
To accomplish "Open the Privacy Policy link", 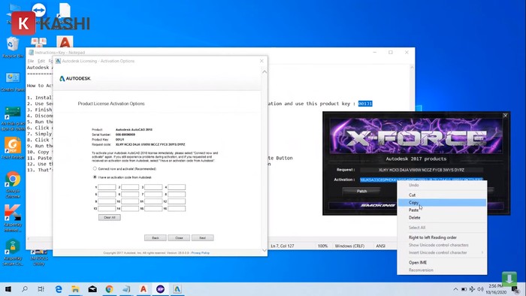I will coord(201,252).
